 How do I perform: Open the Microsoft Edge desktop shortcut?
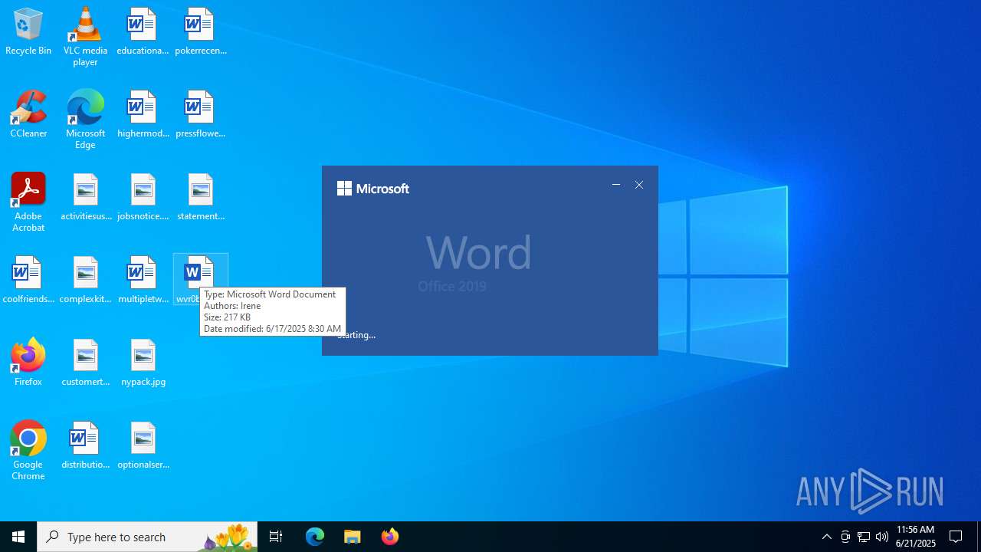pyautogui.click(x=85, y=119)
